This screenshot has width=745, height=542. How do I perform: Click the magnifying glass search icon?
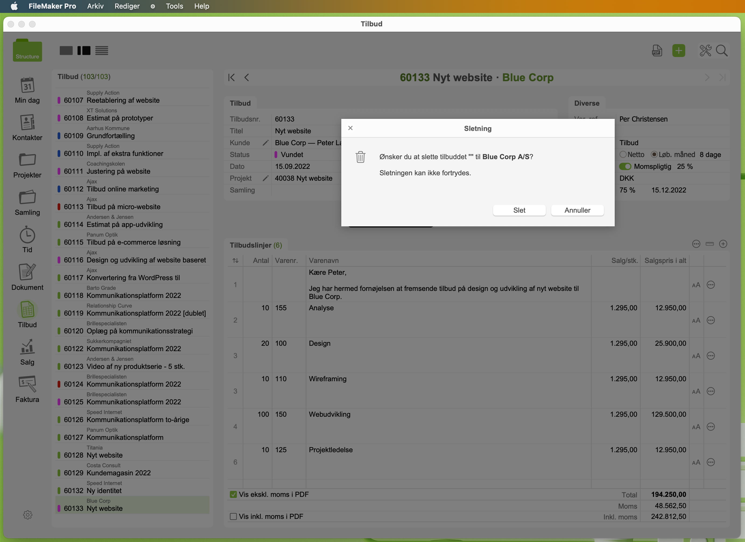(x=722, y=51)
